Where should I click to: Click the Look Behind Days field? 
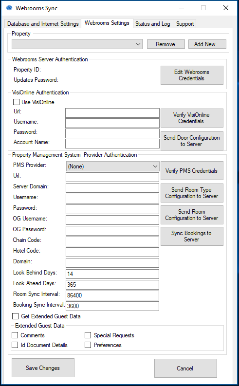(x=112, y=274)
